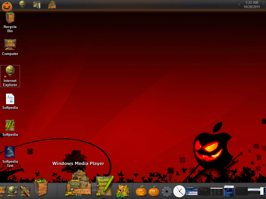Screen dimensions: 266x199
Task: Select the Computer desktop icon
Action: click(10, 47)
